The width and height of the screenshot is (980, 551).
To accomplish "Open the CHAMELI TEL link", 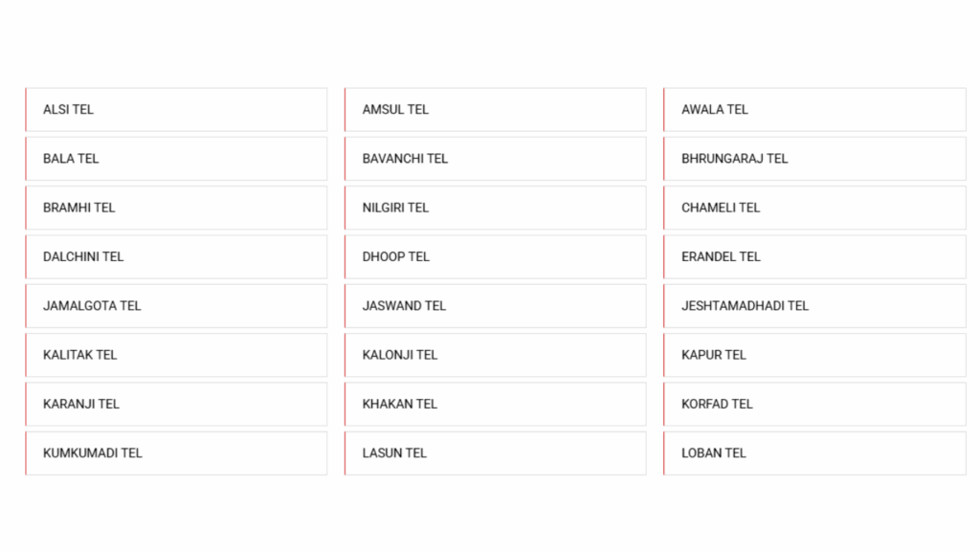I will [814, 208].
